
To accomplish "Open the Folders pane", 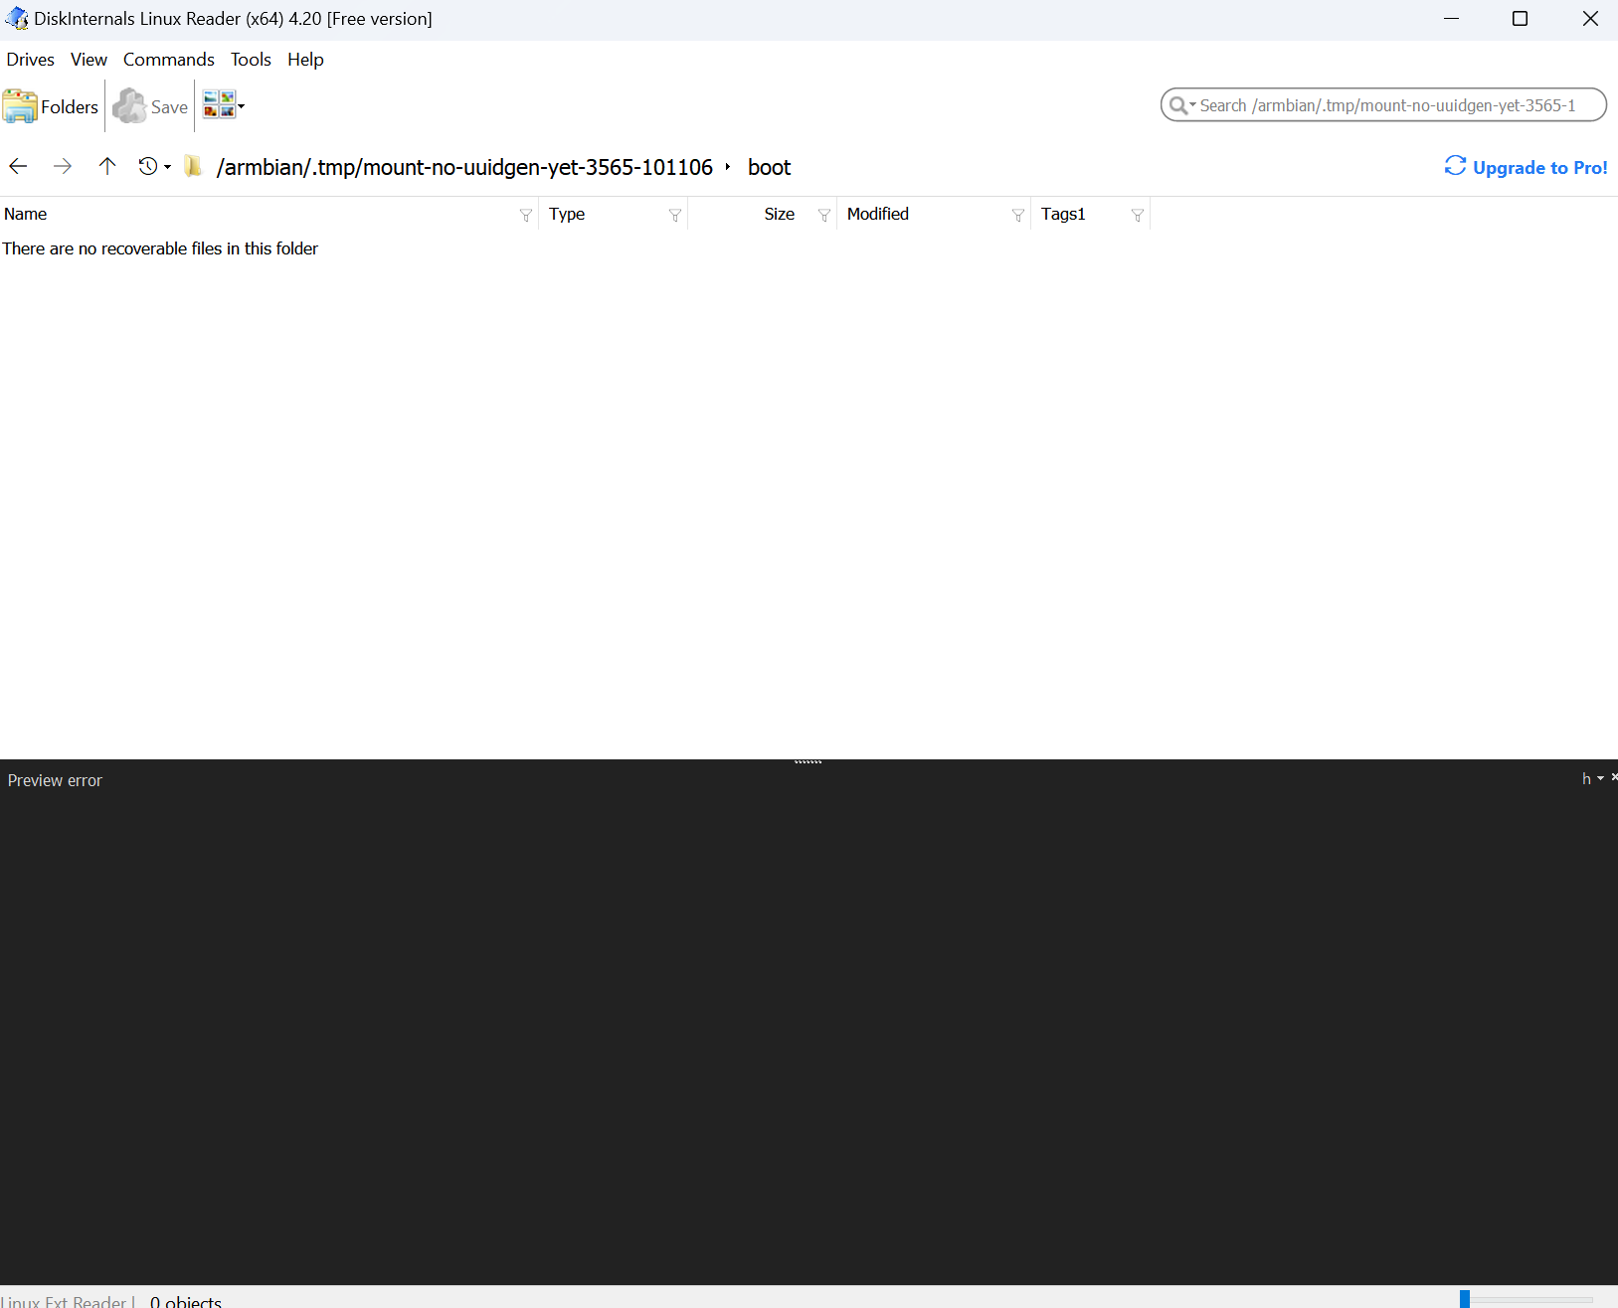I will coord(51,106).
